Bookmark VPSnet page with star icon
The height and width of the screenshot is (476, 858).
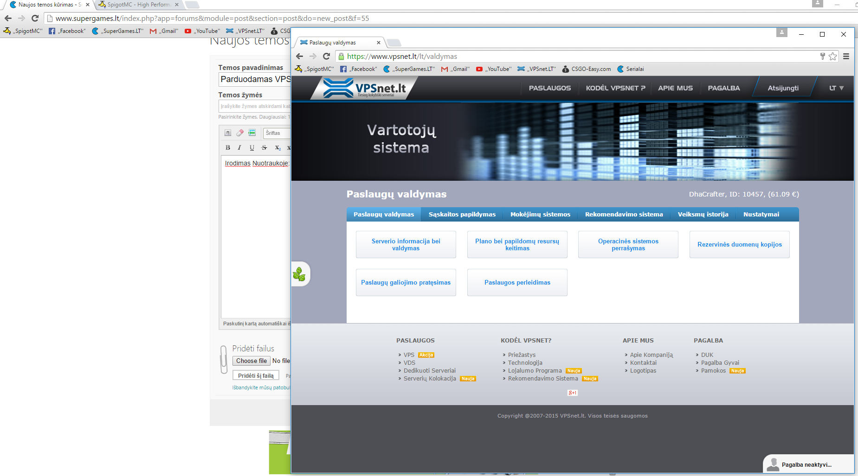(x=833, y=56)
